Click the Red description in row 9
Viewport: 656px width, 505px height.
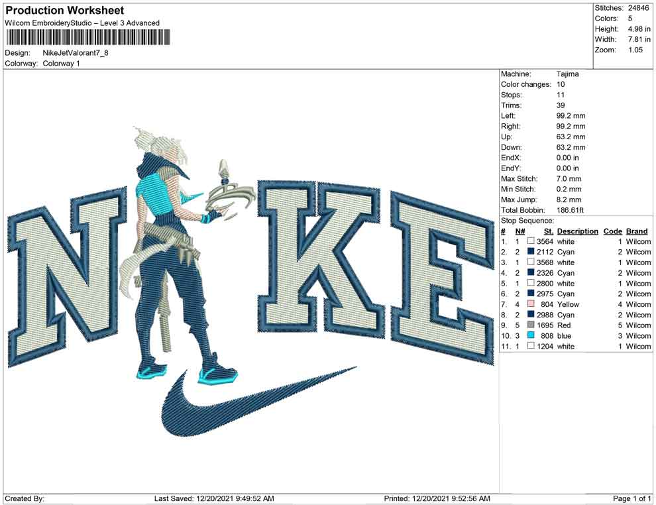[564, 325]
